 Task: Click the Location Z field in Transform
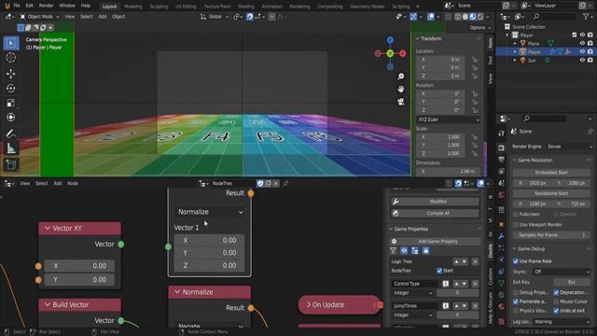click(440, 77)
